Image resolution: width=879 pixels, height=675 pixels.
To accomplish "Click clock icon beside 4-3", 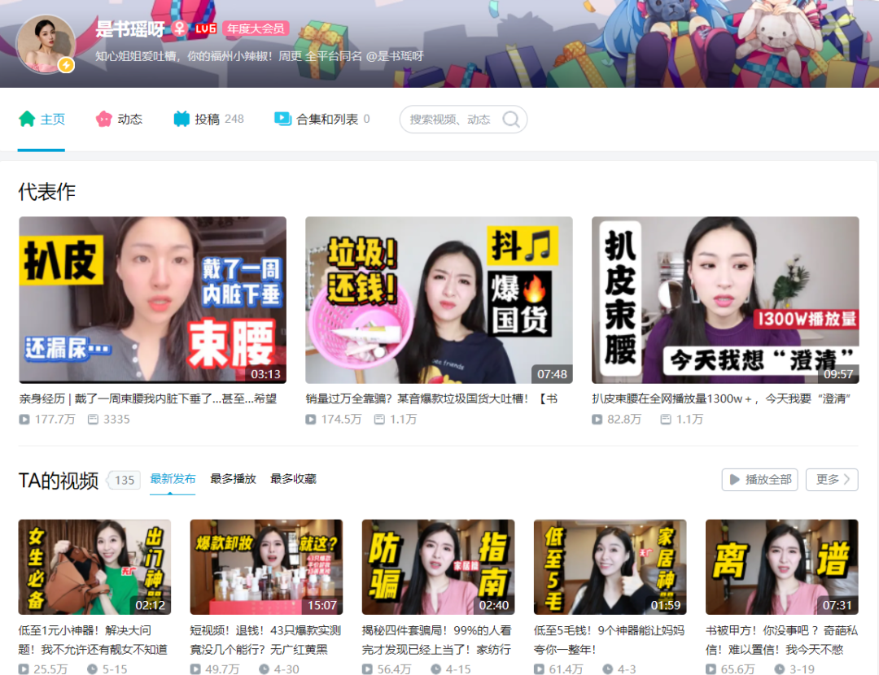I will tap(608, 668).
